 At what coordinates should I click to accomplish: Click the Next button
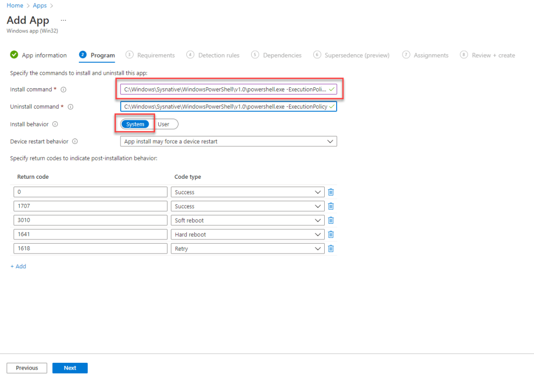click(x=70, y=368)
